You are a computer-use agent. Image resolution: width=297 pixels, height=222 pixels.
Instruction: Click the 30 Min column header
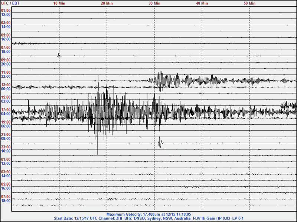pos(154,3)
